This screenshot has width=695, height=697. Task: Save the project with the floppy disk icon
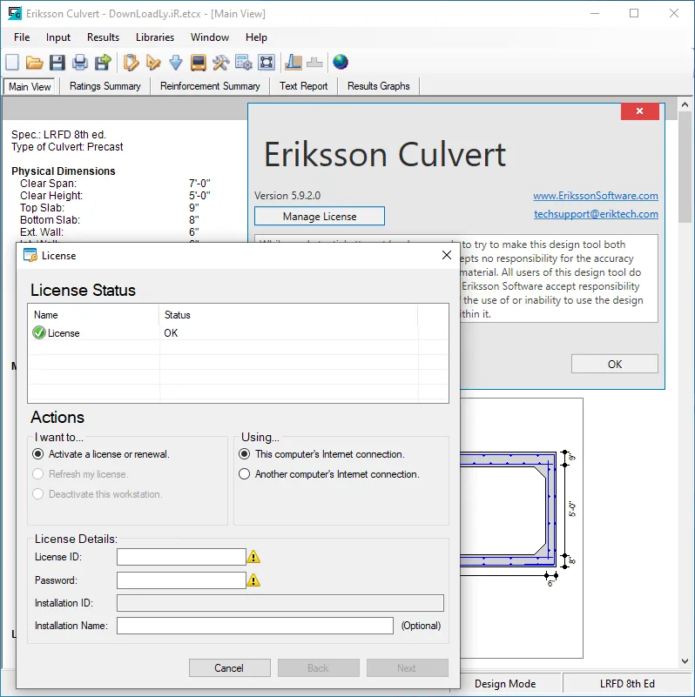pyautogui.click(x=57, y=63)
